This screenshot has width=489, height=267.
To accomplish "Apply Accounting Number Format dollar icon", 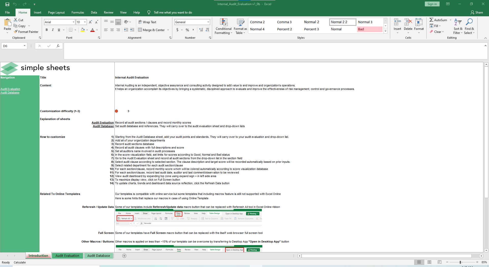I will 178,30.
